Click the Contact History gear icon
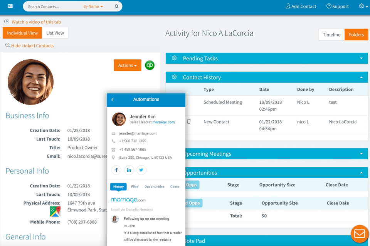The image size is (370, 246). [174, 77]
